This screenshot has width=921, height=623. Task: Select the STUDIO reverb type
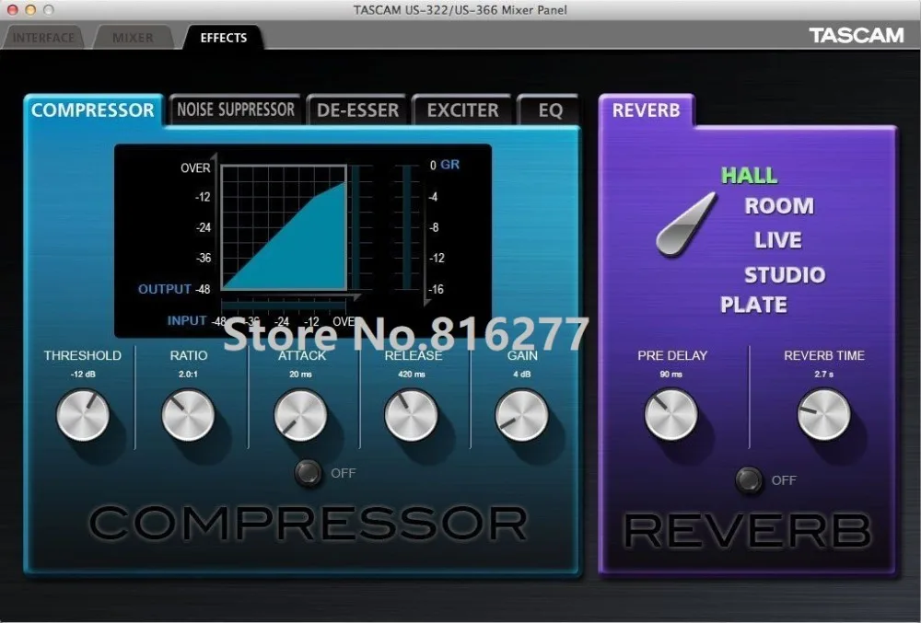[785, 274]
